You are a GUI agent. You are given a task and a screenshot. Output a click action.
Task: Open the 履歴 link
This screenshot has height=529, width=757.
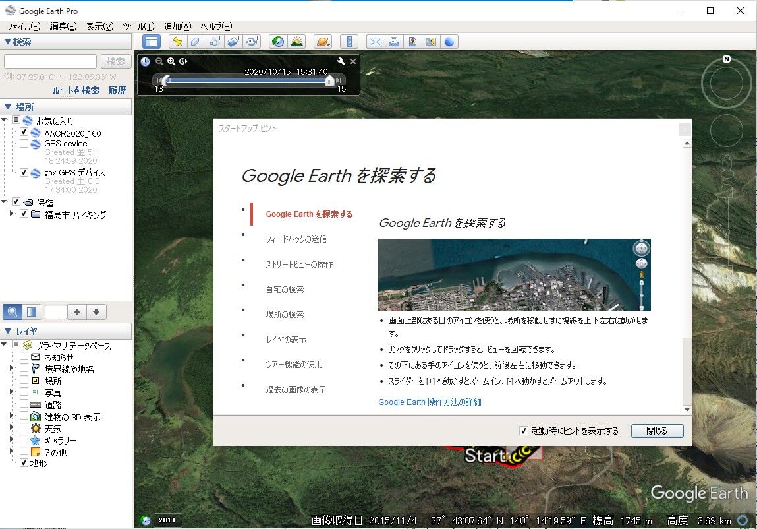(117, 90)
